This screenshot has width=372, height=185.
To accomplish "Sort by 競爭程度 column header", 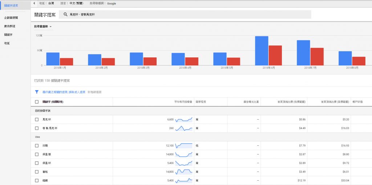I will [201, 102].
